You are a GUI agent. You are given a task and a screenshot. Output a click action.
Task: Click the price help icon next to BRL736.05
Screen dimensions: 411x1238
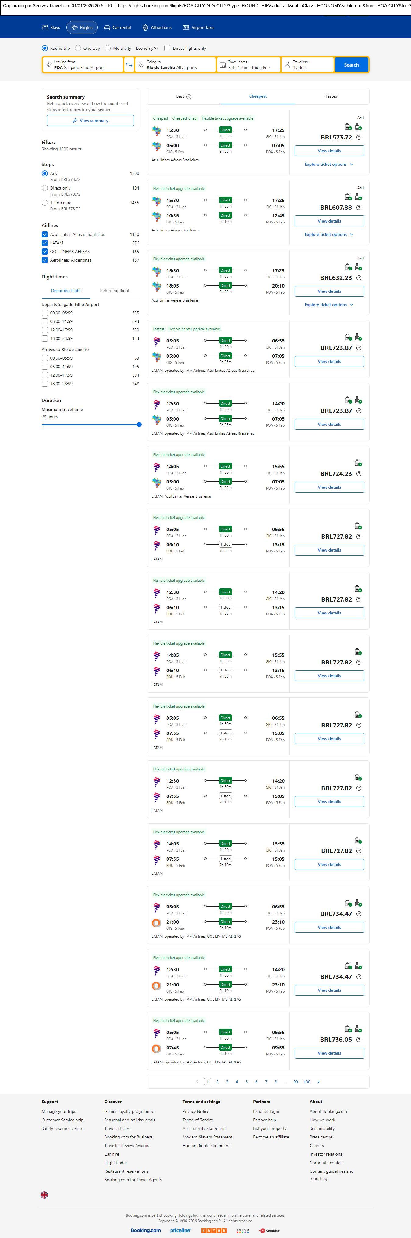pos(359,1040)
